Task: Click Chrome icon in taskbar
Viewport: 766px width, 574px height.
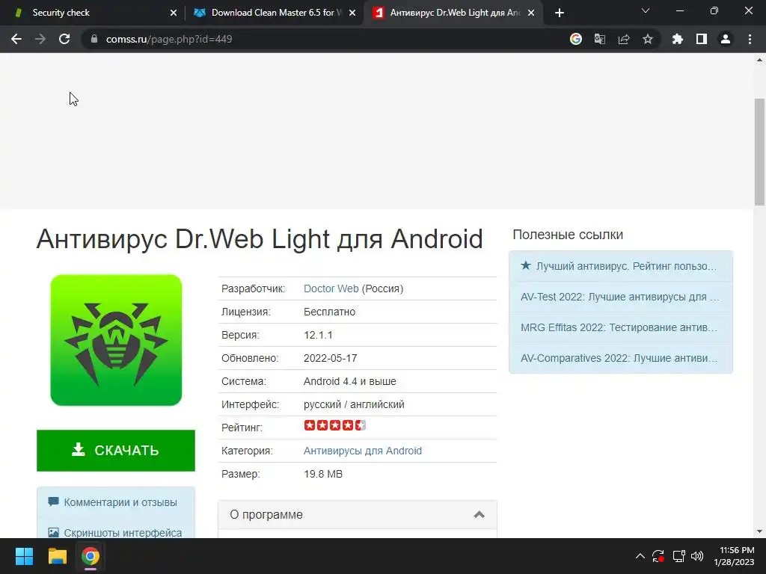Action: coord(91,556)
